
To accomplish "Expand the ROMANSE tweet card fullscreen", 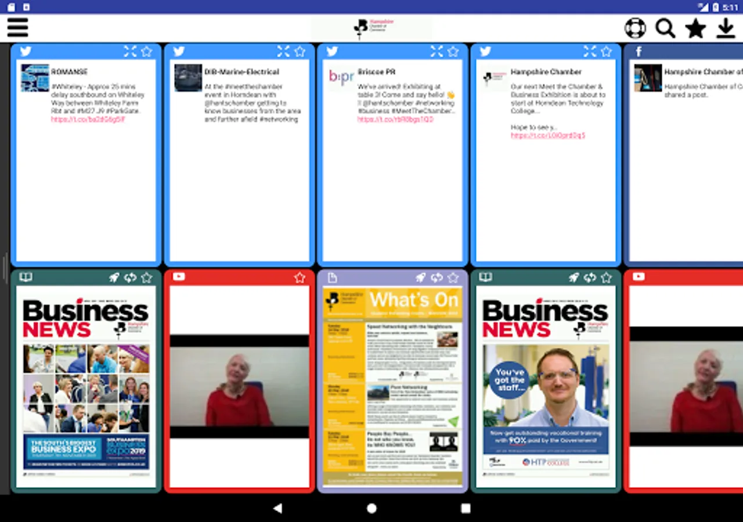I will 130,51.
